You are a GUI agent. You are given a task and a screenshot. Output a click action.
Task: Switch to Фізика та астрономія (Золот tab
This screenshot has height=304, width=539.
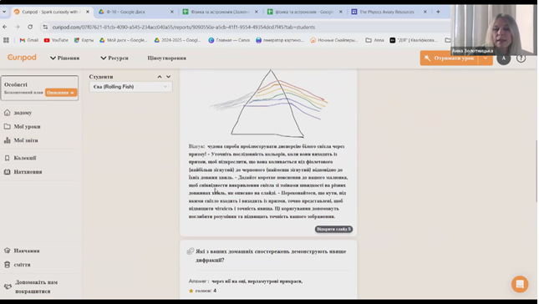(220, 12)
